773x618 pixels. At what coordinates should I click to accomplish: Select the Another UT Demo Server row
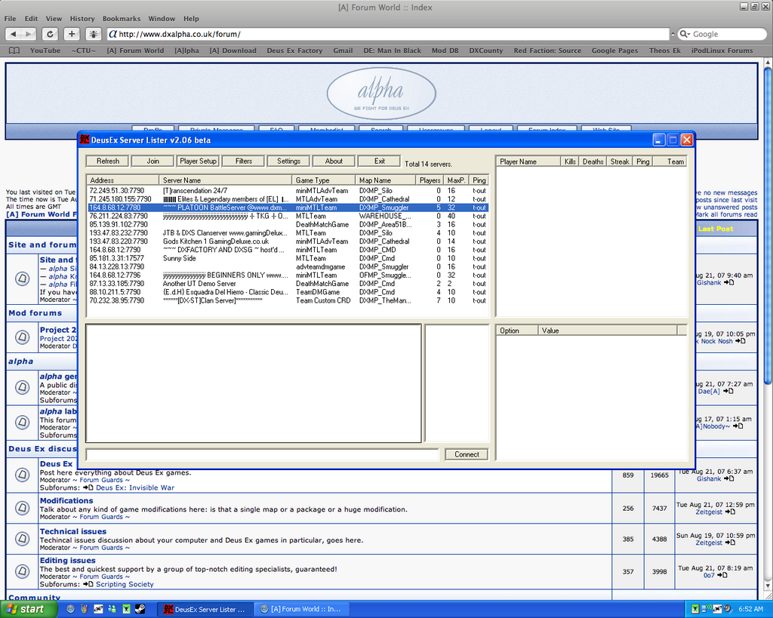[288, 284]
